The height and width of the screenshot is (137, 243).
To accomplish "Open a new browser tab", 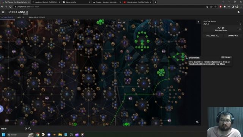I will (x=155, y=2).
